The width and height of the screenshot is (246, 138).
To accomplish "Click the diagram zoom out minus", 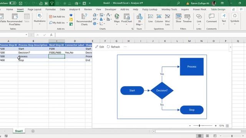I will tap(190, 126).
